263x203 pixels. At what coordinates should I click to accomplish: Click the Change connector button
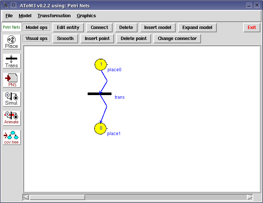pos(177,39)
